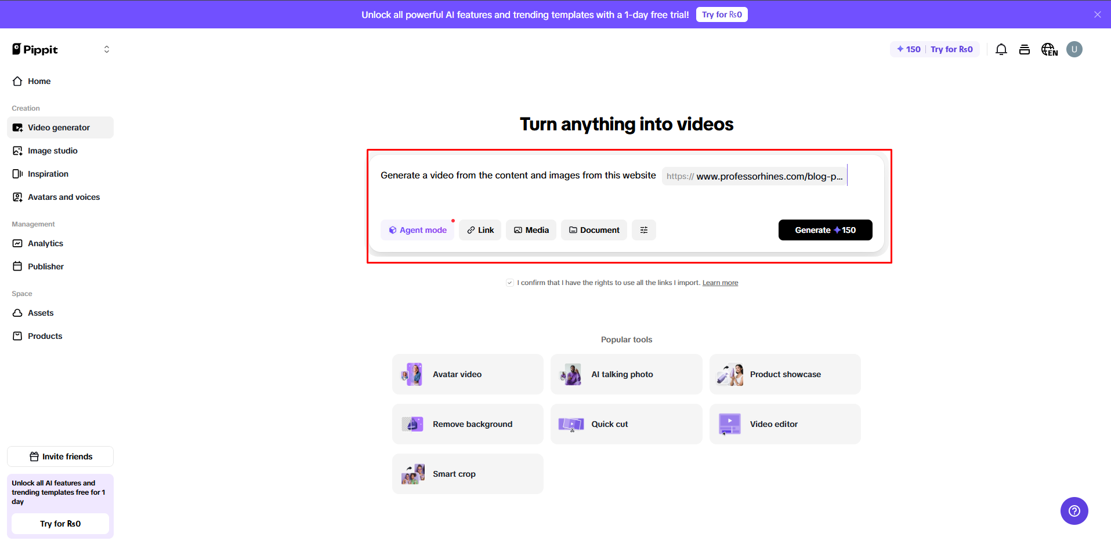Click the Document button

tap(594, 230)
